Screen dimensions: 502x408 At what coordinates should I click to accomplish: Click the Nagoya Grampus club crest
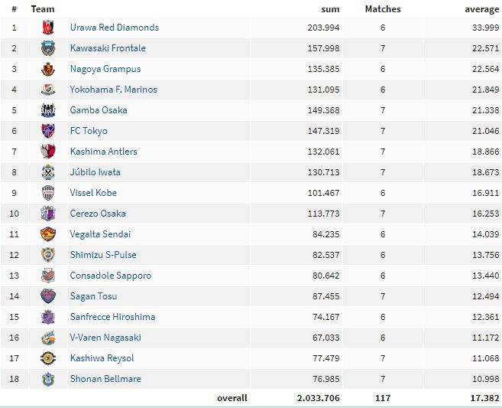(48, 69)
